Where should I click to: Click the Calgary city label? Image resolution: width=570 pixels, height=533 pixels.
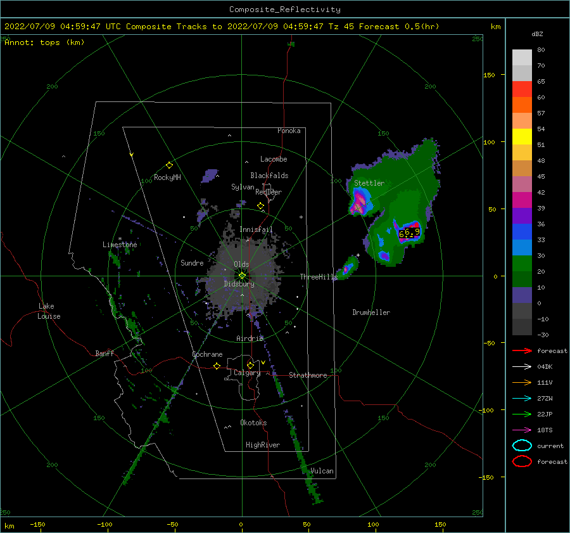(x=247, y=373)
